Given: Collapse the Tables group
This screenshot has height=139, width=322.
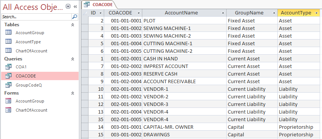Looking at the screenshot, I should click(72, 25).
